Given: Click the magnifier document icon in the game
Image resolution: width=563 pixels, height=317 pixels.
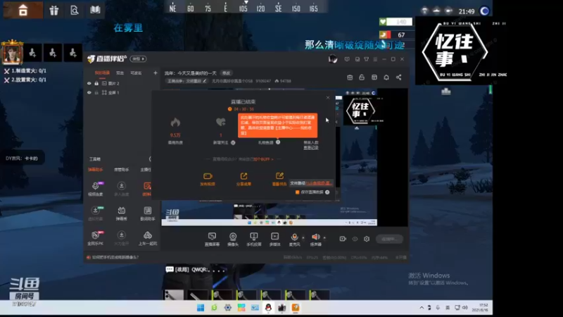Looking at the screenshot, I should coord(75,10).
